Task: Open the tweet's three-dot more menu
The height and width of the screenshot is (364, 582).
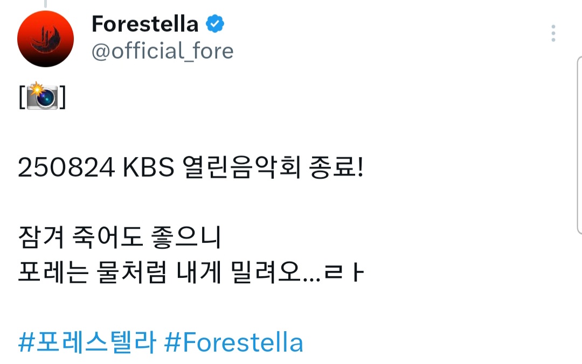Action: coord(553,33)
